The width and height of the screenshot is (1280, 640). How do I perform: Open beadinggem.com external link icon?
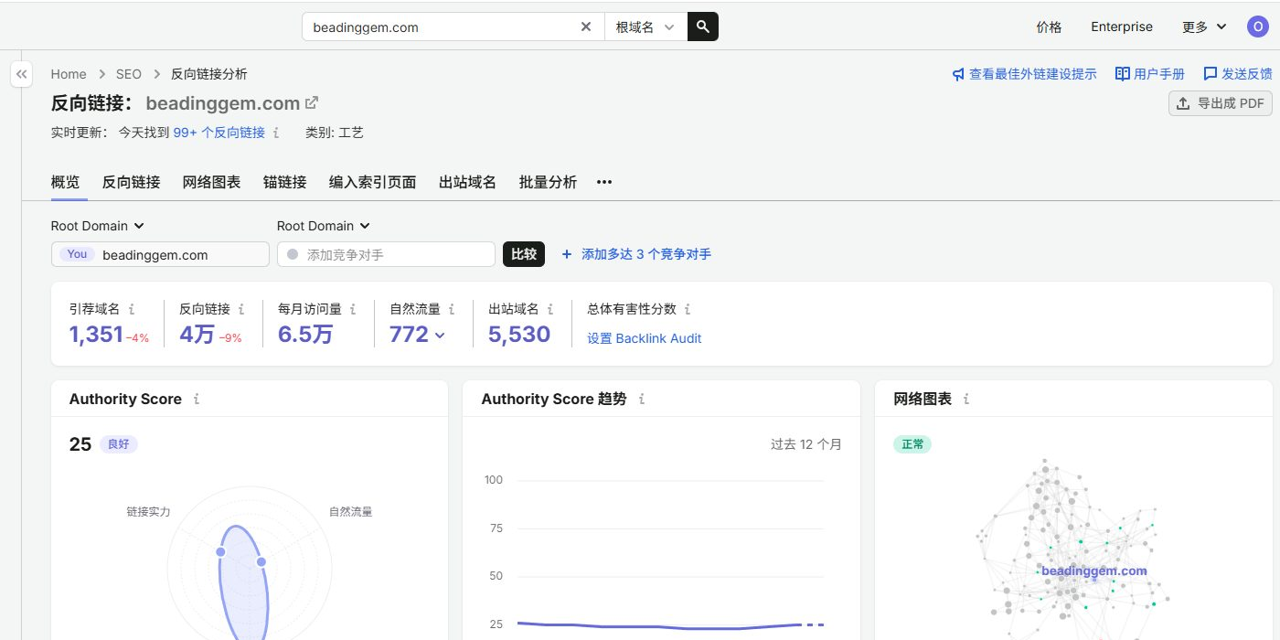tap(312, 102)
